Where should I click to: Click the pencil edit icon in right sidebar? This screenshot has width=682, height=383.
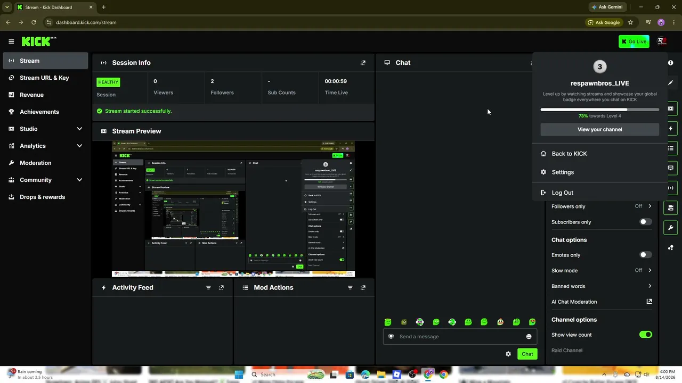tap(670, 83)
